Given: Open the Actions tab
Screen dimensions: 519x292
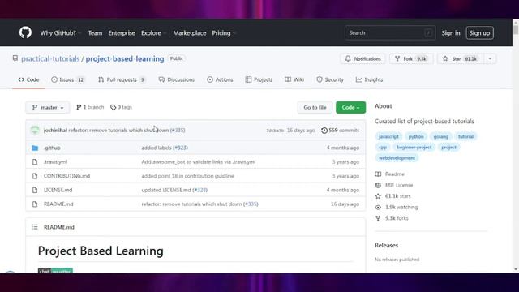Looking at the screenshot, I should [220, 79].
